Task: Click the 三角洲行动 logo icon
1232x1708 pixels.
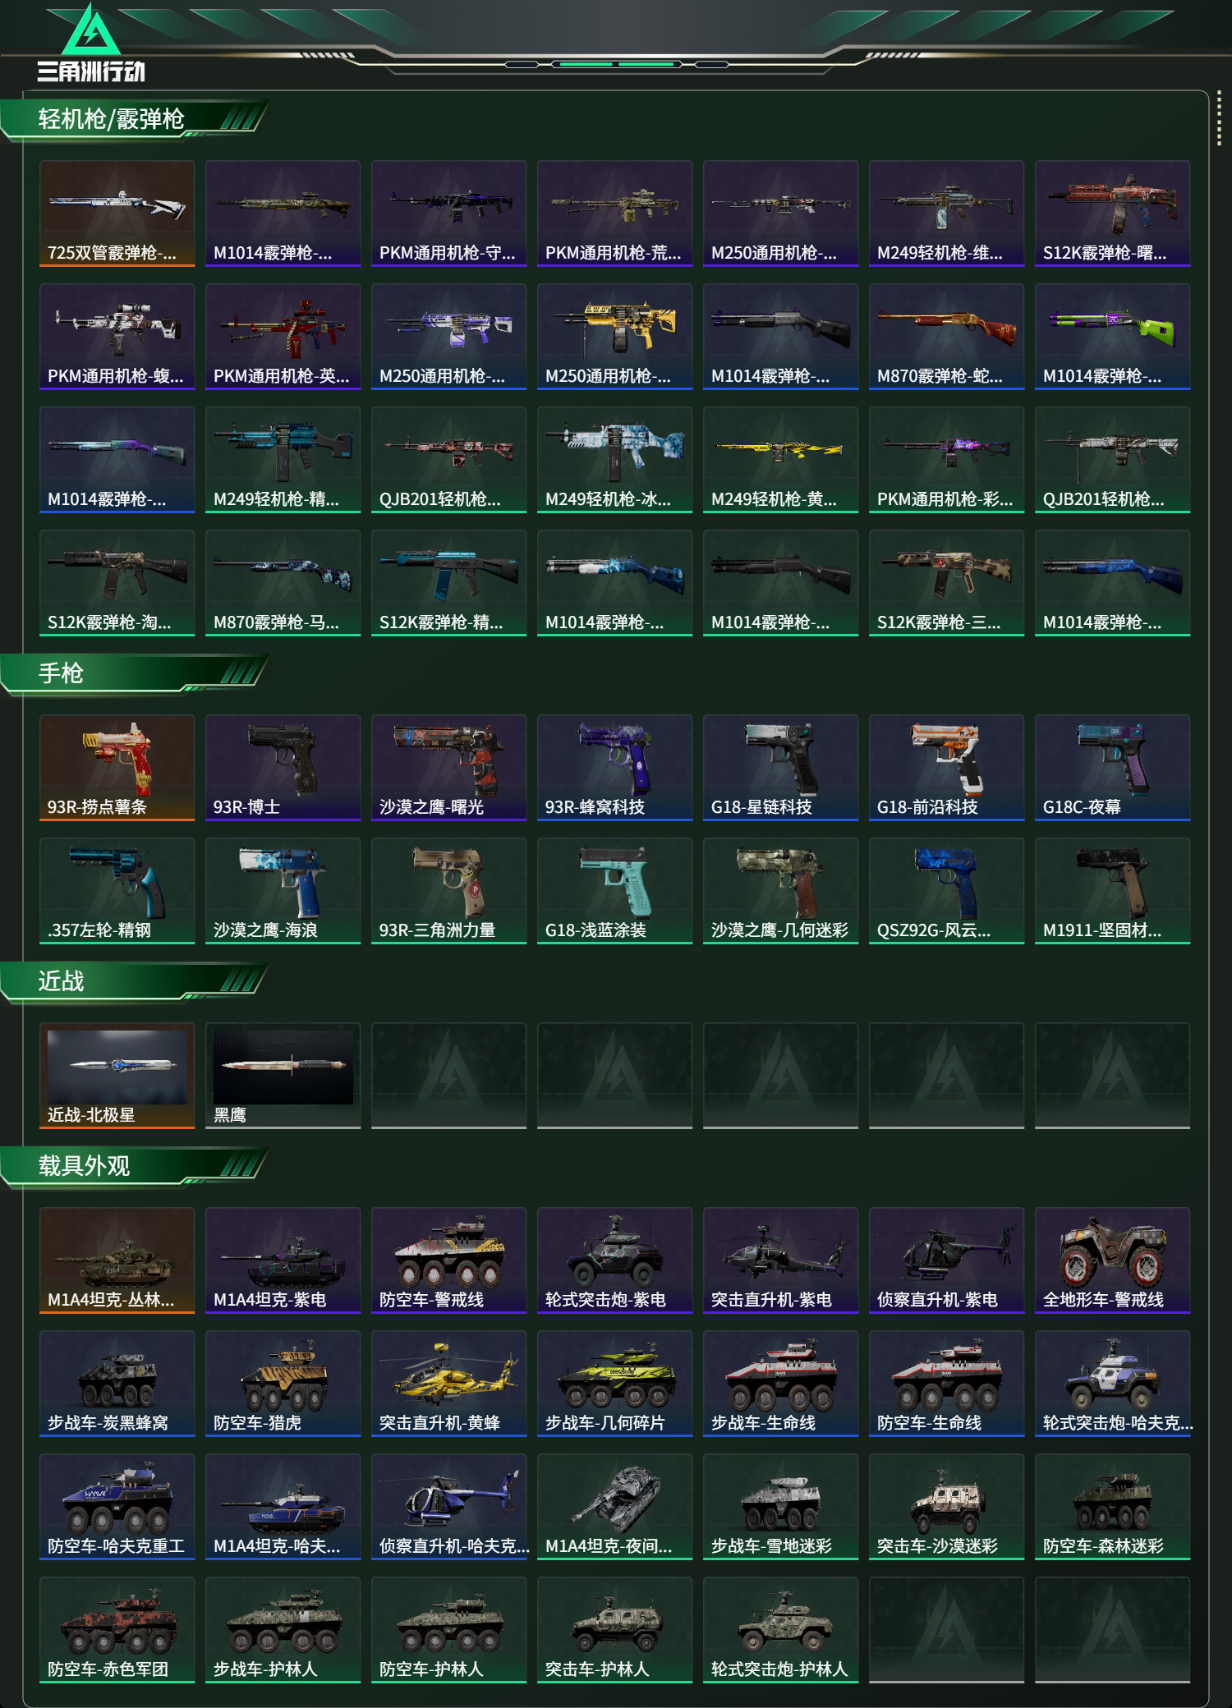Action: click(x=91, y=30)
